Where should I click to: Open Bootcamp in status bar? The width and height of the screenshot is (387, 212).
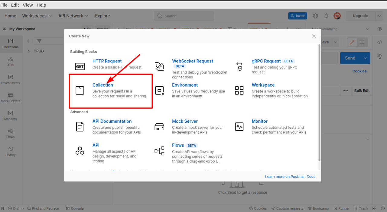(x=318, y=208)
